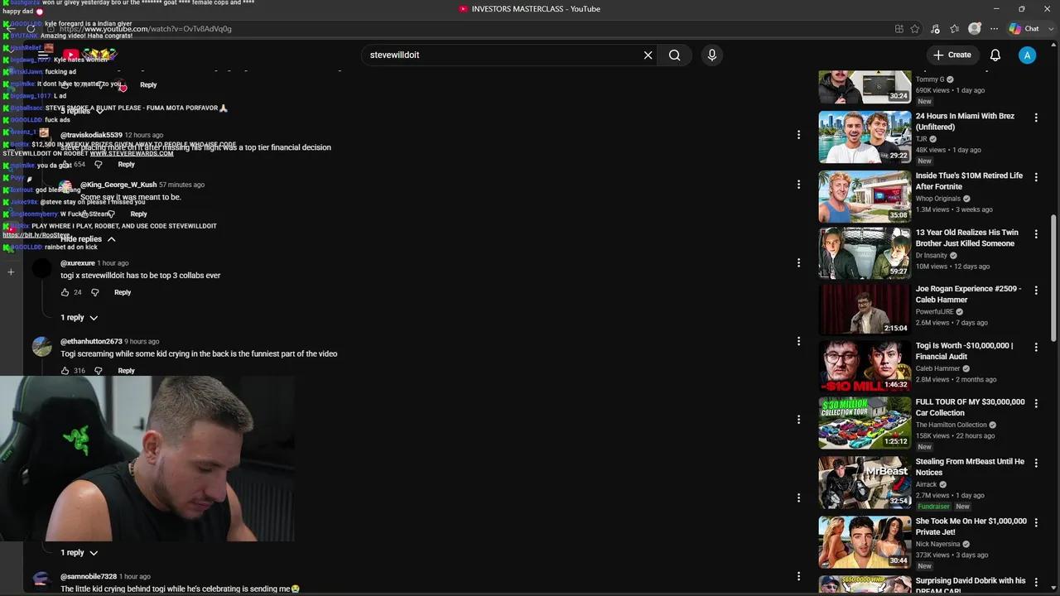Screen dimensions: 1060x596
Task: Open options menu on @samnobile7328 comment
Action: pyautogui.click(x=798, y=576)
